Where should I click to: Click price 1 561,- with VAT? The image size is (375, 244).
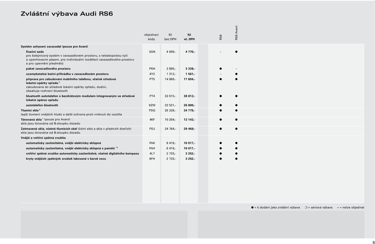[x=190, y=74]
